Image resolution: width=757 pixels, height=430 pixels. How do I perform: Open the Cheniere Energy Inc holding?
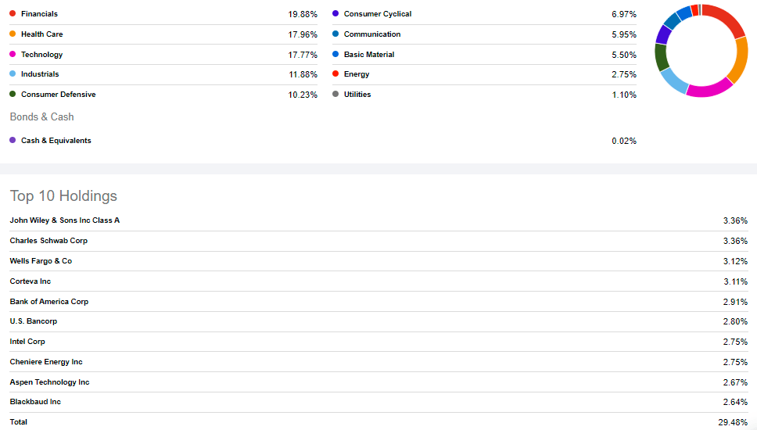point(46,362)
